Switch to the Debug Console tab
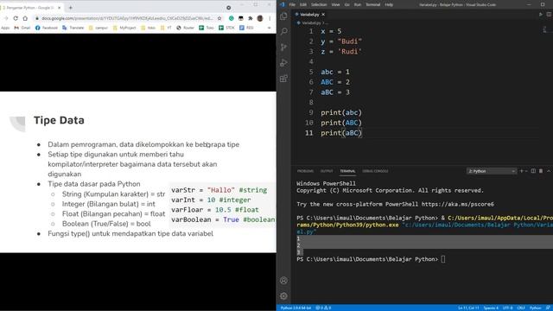 [x=375, y=171]
